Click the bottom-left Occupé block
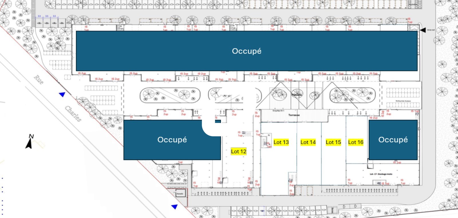This screenshot has height=218, width=458. click(x=172, y=140)
